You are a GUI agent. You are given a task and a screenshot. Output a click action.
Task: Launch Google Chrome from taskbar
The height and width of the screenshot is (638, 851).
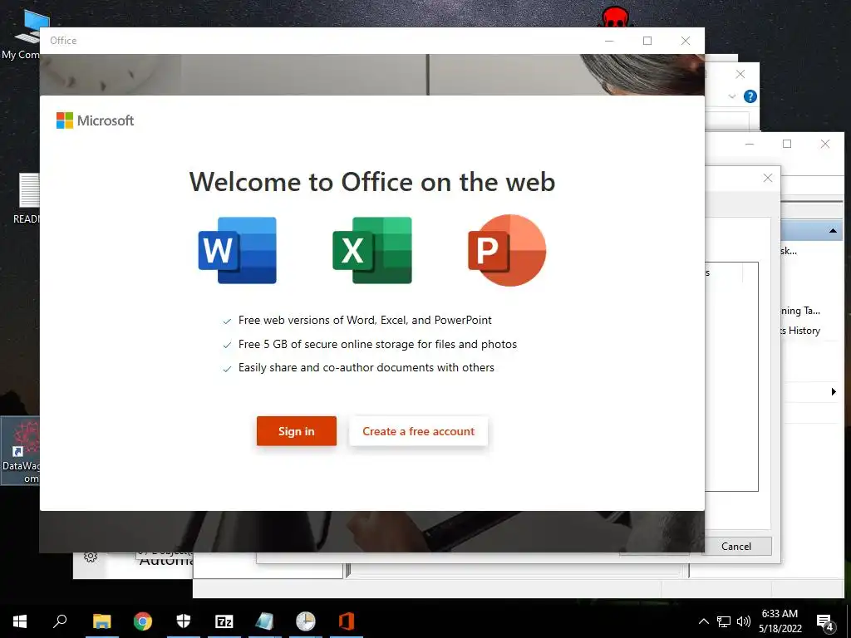point(143,621)
